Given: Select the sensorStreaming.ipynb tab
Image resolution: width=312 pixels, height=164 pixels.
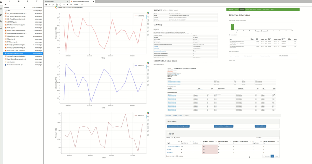Looking at the screenshot, I should pyautogui.click(x=81, y=1).
